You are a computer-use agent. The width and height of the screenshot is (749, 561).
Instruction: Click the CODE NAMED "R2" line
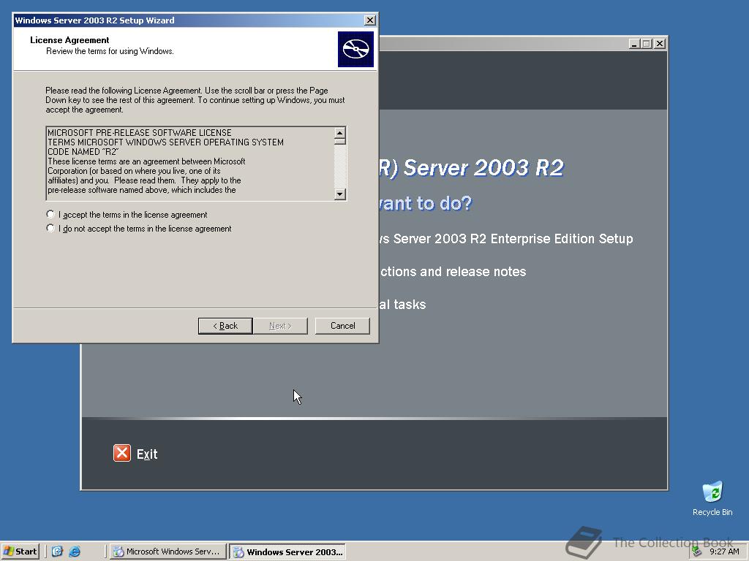coord(83,152)
